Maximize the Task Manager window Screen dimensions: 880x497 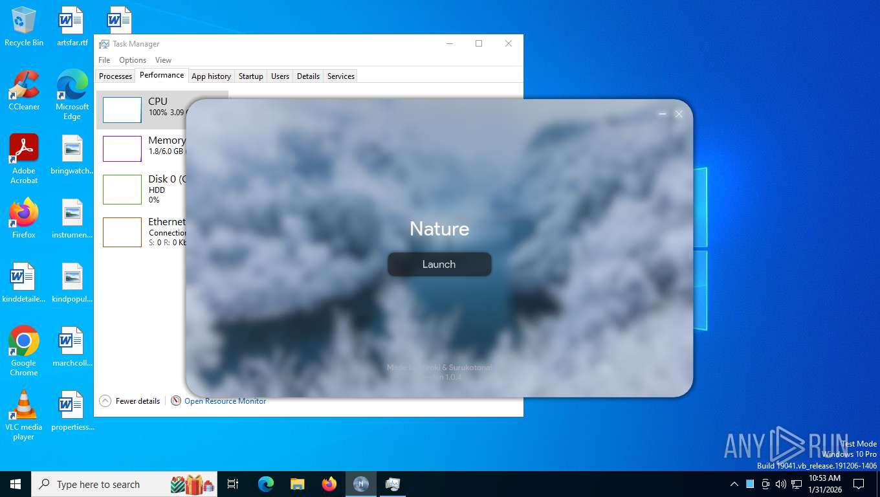tap(479, 43)
